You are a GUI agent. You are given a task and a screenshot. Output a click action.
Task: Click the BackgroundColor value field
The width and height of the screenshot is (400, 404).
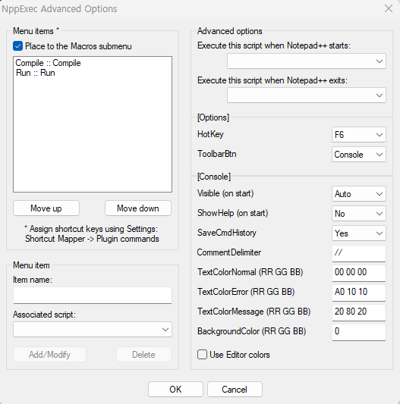(359, 332)
